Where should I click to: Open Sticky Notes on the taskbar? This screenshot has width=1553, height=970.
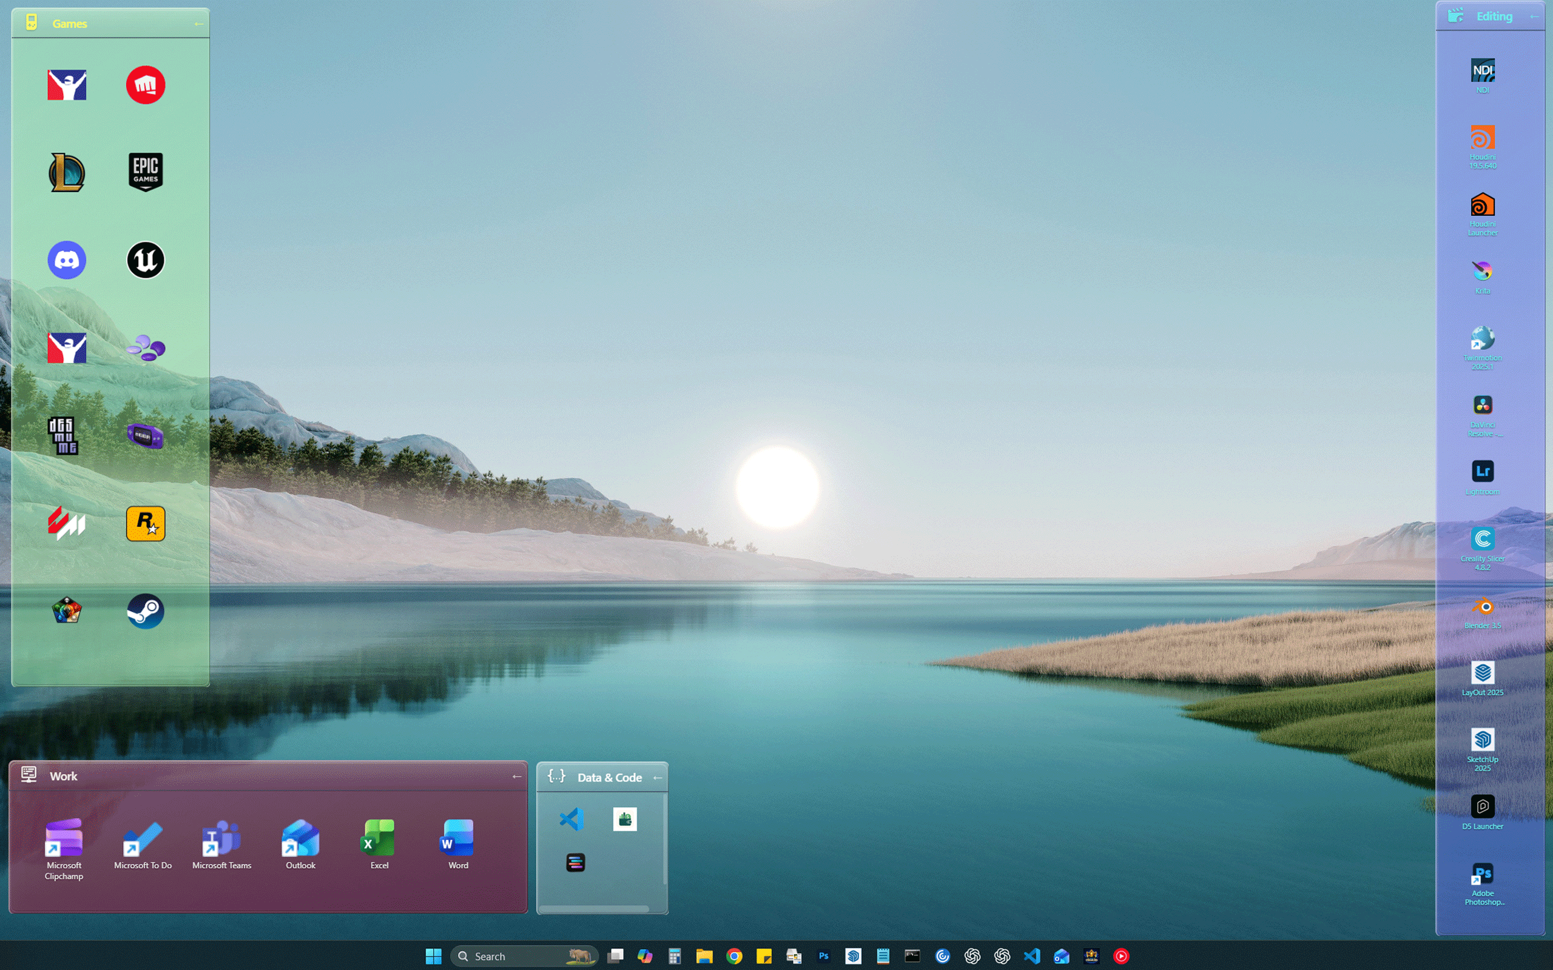pyautogui.click(x=764, y=956)
